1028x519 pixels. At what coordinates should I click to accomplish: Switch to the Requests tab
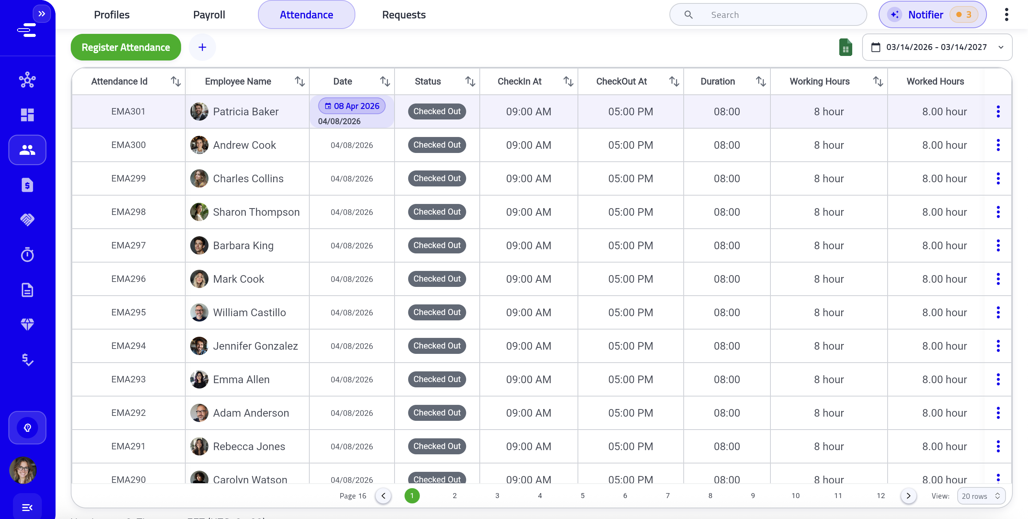[403, 15]
